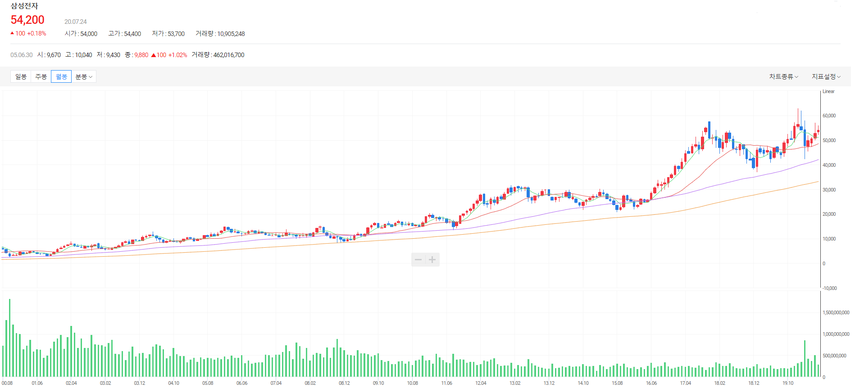Select the 일봉 daily chart tab
Screen dimensions: 855x392
[x=21, y=77]
